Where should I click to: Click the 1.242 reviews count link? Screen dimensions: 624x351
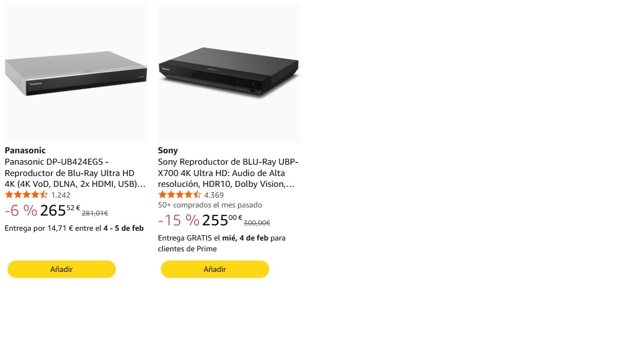[x=61, y=195]
